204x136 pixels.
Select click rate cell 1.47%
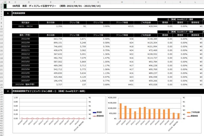pos(98,58)
